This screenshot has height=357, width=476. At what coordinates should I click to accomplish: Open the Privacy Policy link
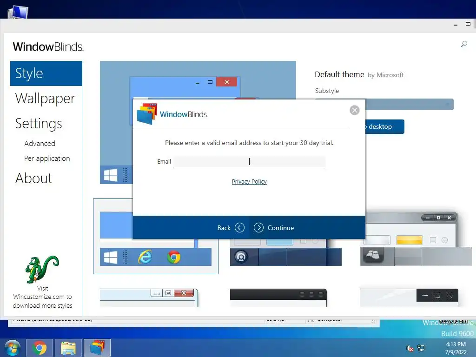click(x=249, y=182)
